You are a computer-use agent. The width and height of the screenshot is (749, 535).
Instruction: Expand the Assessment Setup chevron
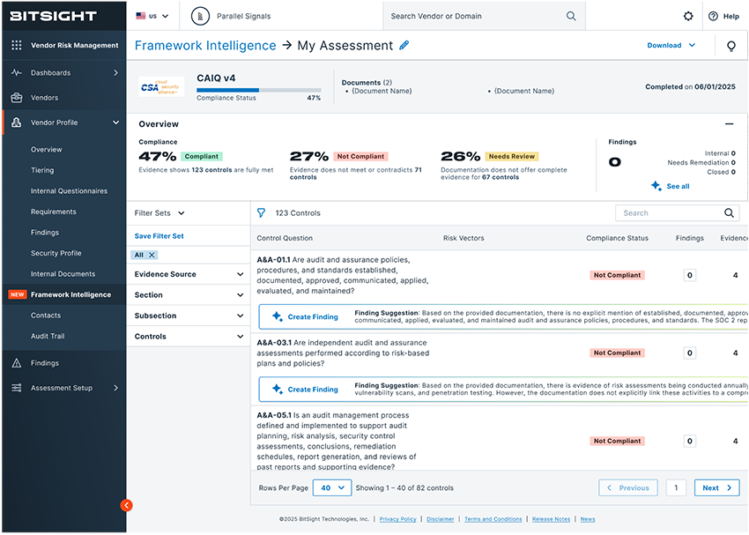[115, 388]
